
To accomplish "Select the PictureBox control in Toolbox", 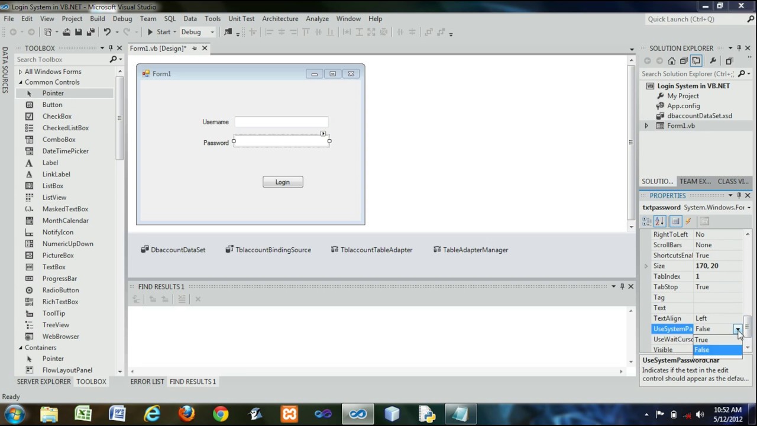I will point(57,256).
